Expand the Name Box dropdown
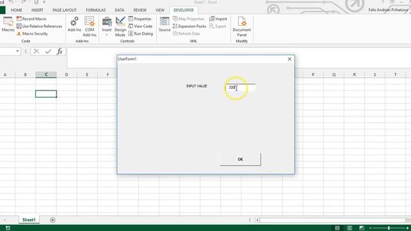Viewport: 411px width, 231px height. click(17, 51)
